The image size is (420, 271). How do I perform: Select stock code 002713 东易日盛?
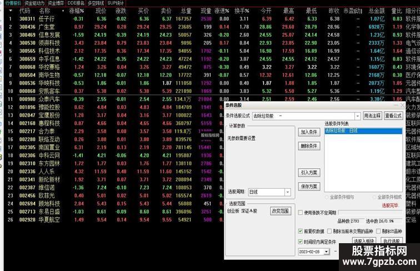(39, 211)
